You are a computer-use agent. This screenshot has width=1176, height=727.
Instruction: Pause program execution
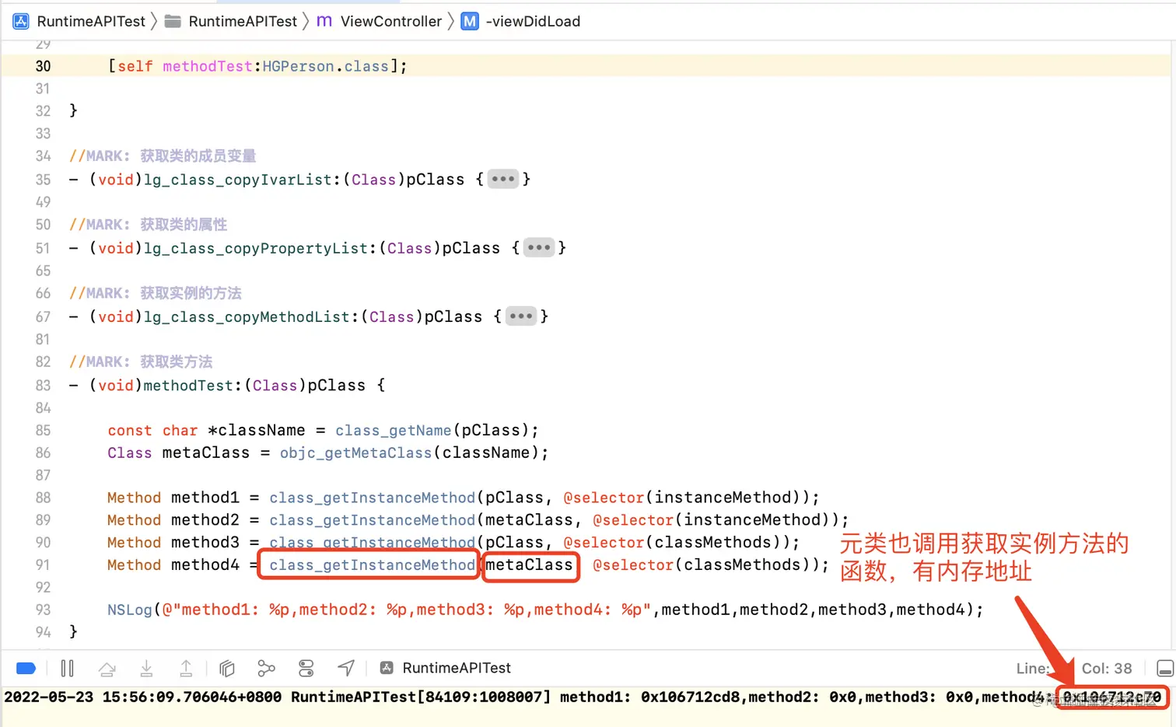click(68, 668)
